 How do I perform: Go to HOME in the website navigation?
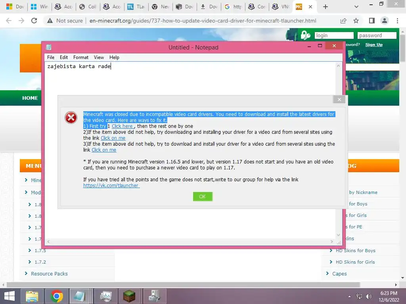pos(30,98)
